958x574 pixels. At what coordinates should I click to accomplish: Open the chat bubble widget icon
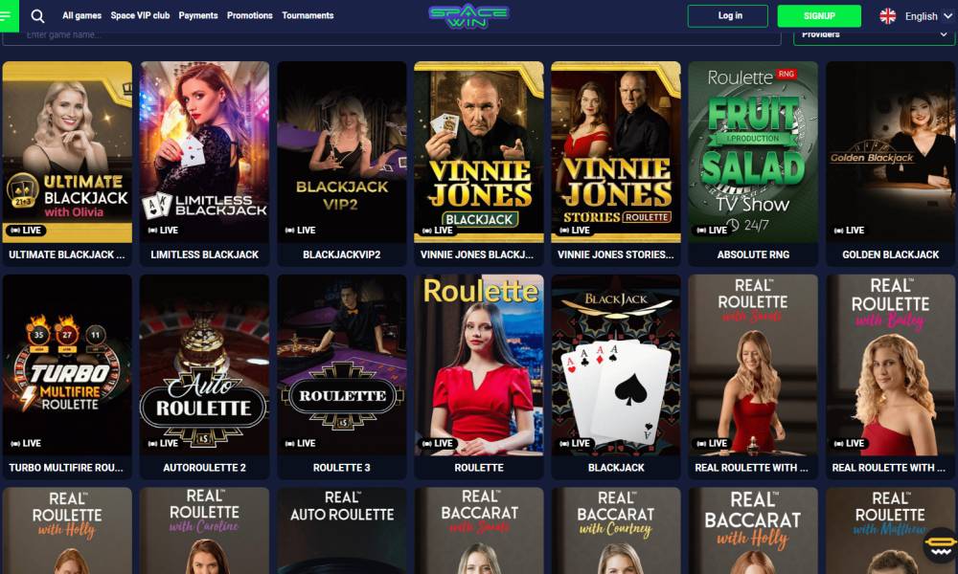pos(941,544)
